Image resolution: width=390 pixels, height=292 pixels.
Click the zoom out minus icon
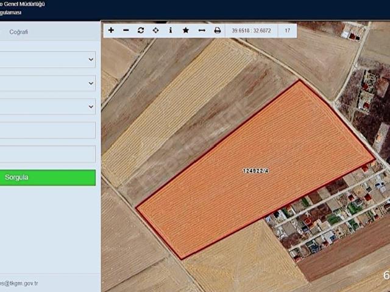[126, 30]
